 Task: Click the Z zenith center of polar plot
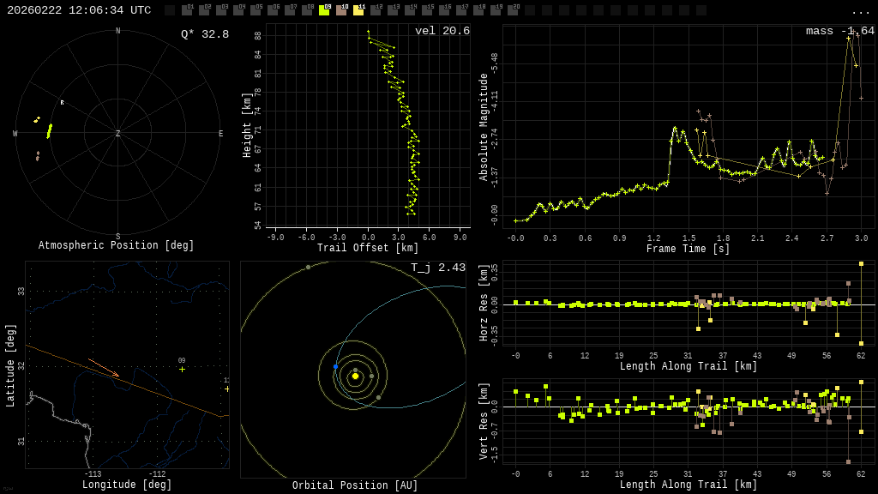pos(118,134)
